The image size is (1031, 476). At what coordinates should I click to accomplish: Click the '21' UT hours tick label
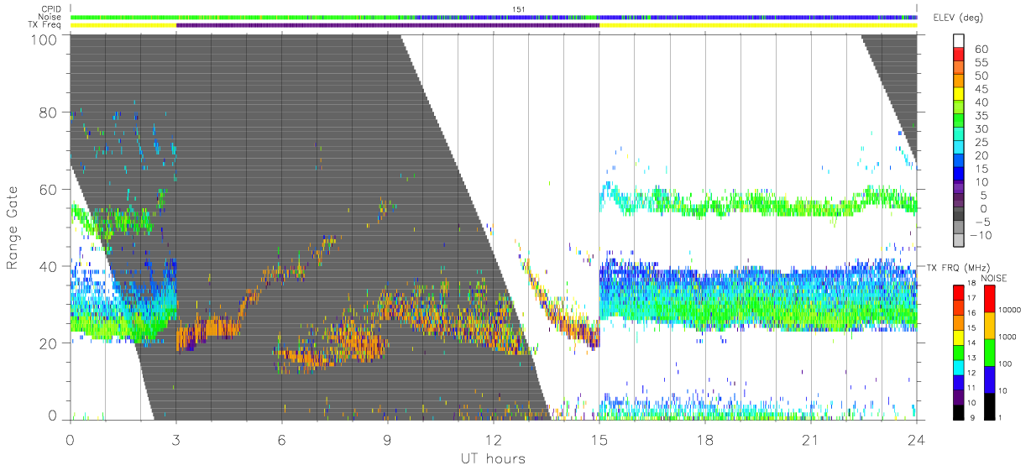[x=811, y=440]
